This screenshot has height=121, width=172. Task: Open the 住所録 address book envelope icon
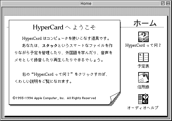click(143, 77)
